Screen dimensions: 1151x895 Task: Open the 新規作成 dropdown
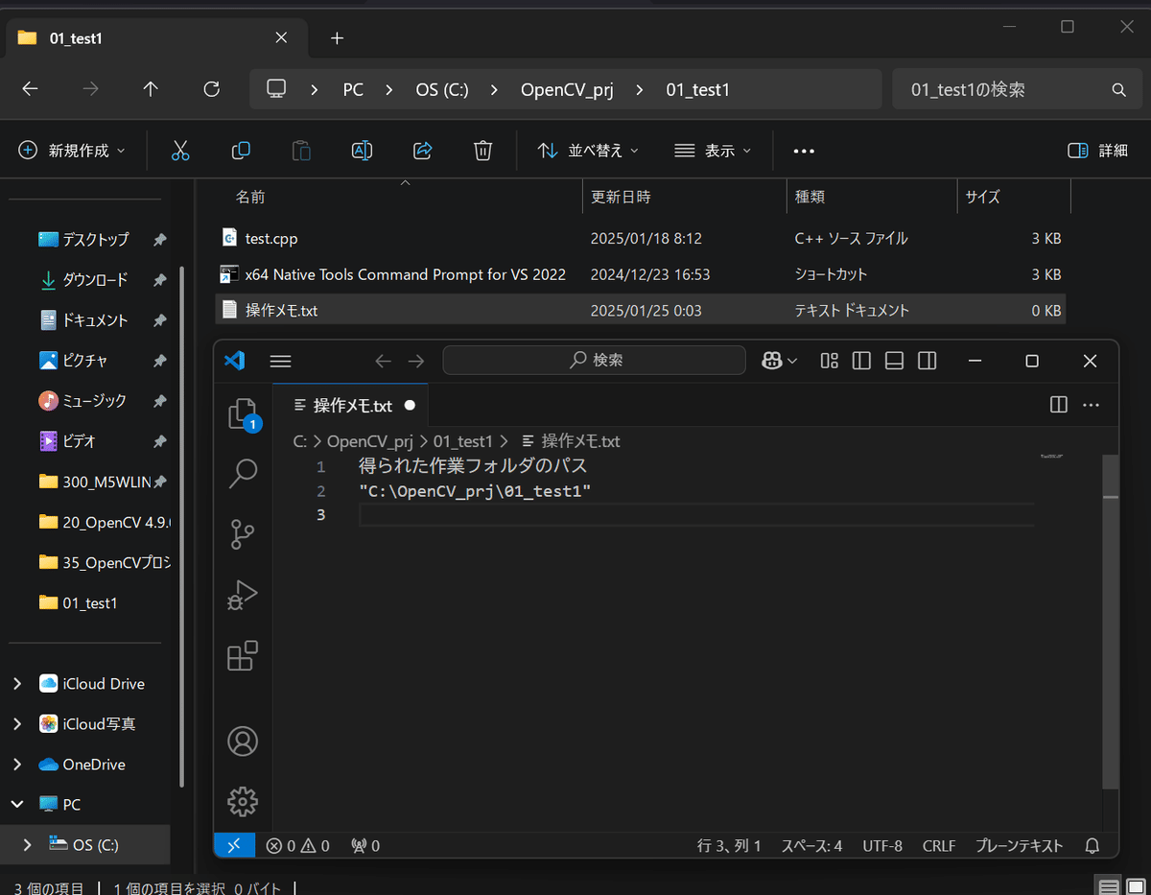tap(73, 151)
